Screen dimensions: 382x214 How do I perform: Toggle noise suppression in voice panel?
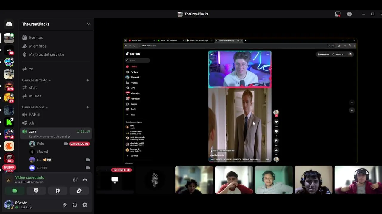[76, 180]
